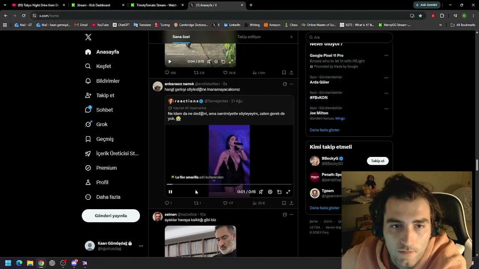Like the post with 117 likes
This screenshot has height=269, width=479.
[228, 203]
